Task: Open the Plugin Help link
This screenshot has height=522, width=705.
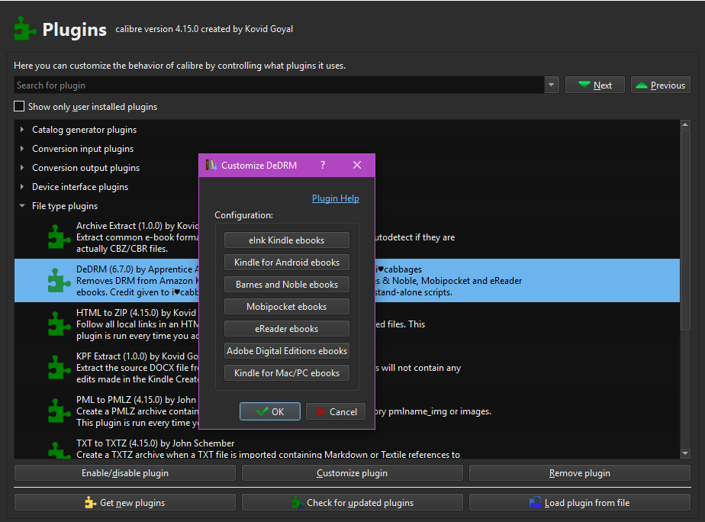Action: (336, 198)
